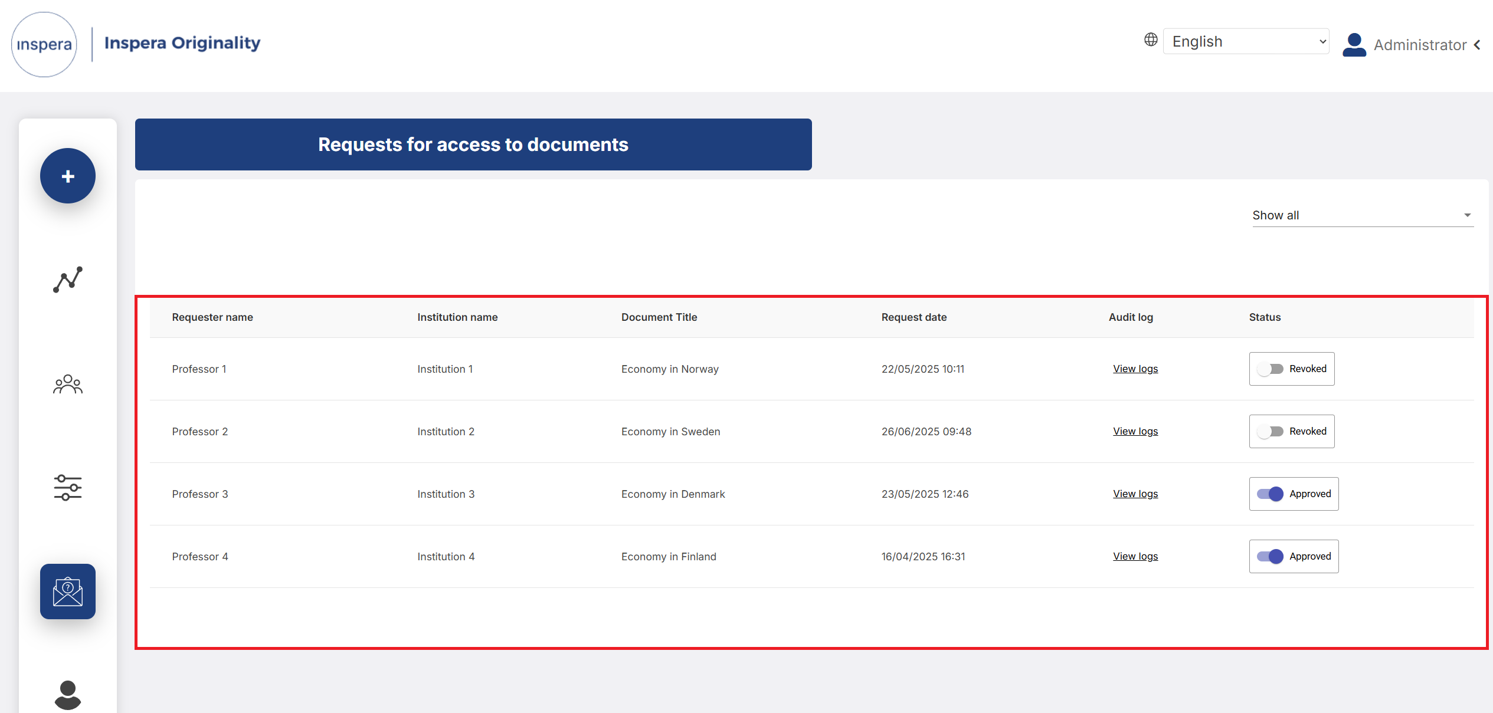Click the Professor 3 requester cell
The image size is (1493, 713).
tap(199, 494)
